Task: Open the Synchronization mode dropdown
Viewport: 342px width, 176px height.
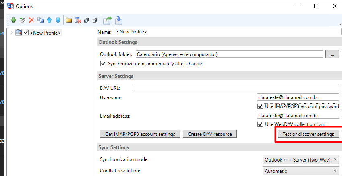Action: 301,159
